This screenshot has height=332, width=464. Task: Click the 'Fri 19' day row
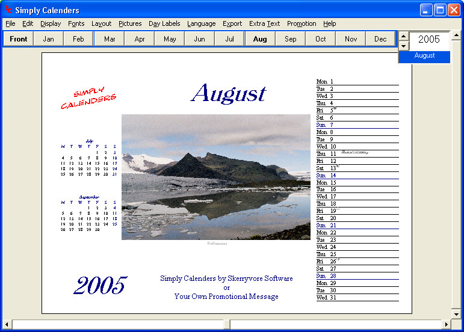(357, 211)
